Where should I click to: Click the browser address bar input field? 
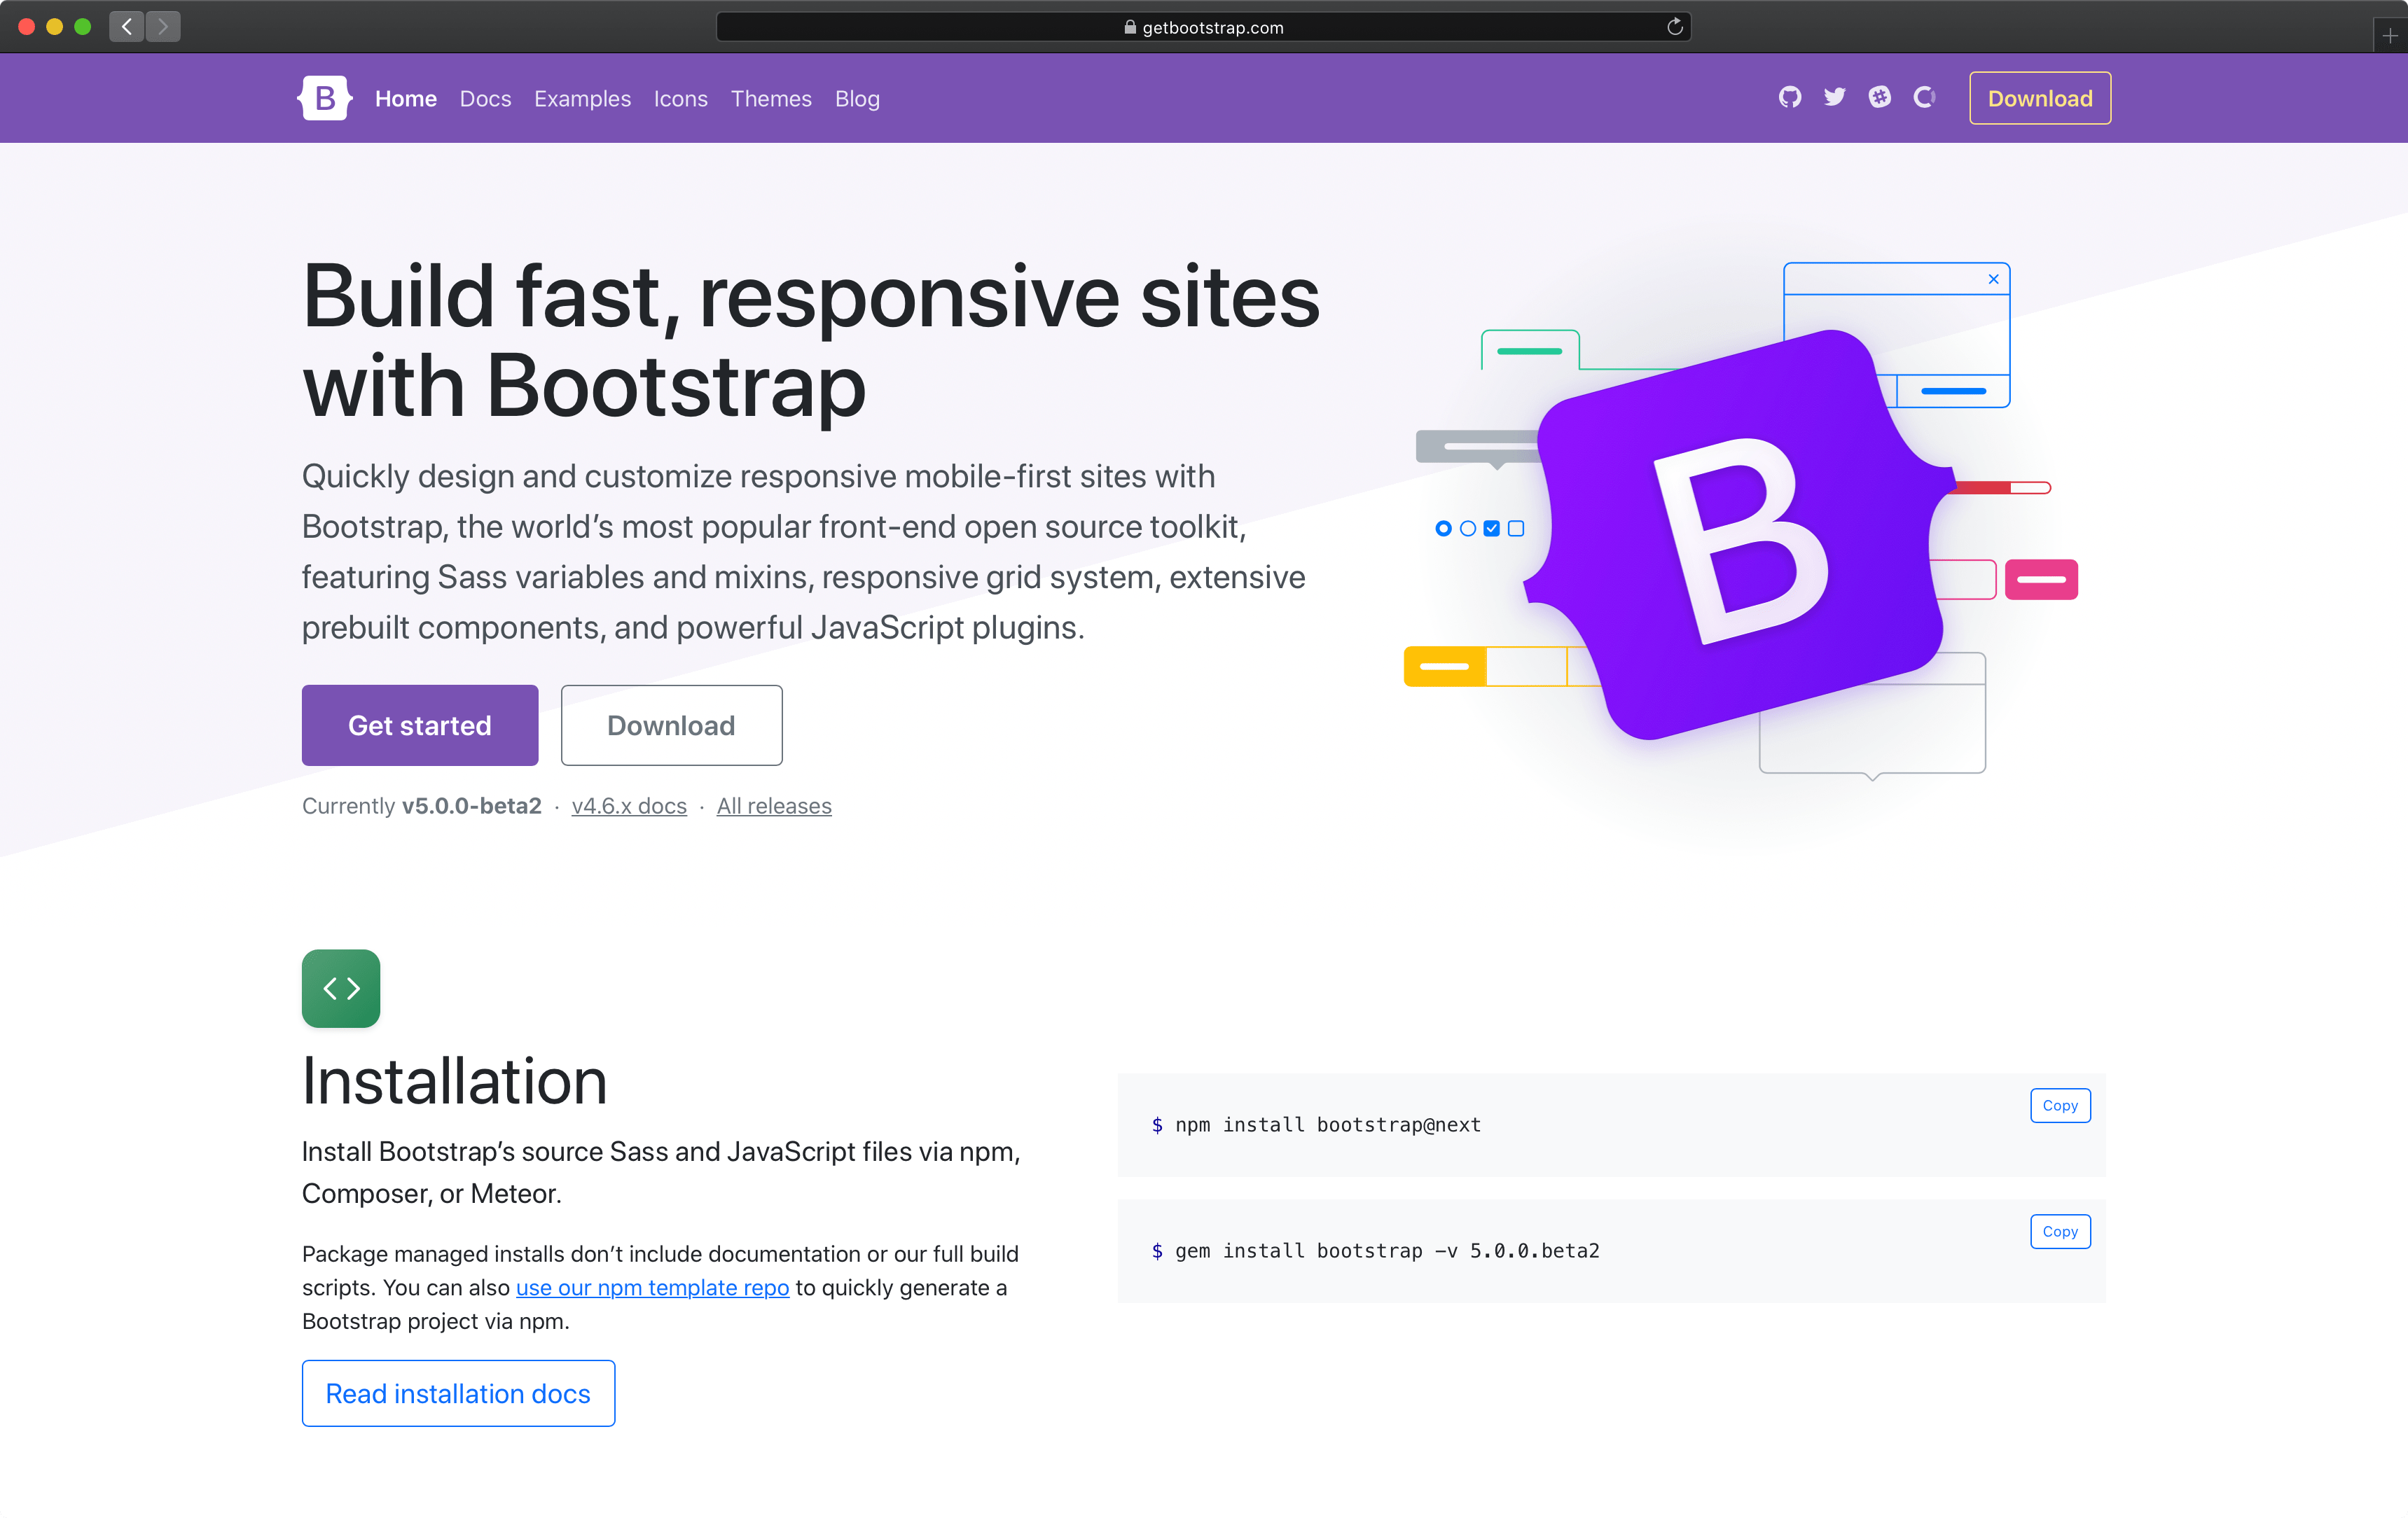coord(1203,26)
